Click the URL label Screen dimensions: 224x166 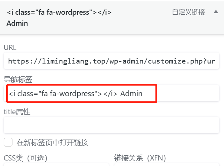[10, 47]
